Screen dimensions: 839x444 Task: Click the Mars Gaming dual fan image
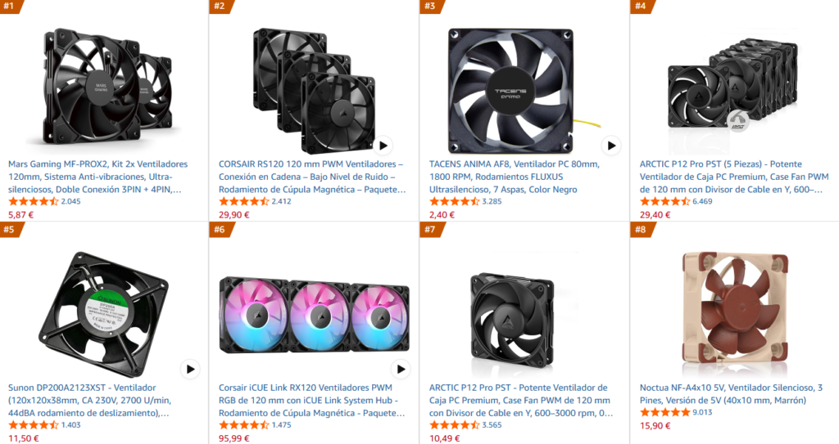point(104,87)
